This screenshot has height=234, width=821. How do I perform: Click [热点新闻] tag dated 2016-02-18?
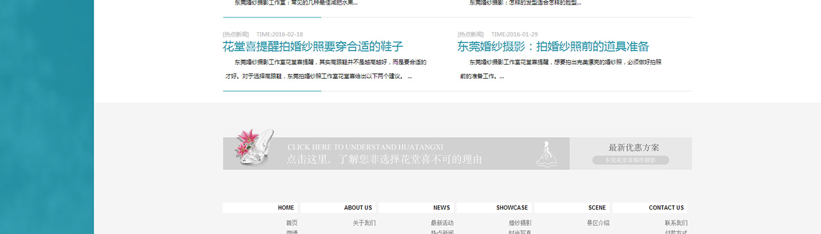click(235, 35)
